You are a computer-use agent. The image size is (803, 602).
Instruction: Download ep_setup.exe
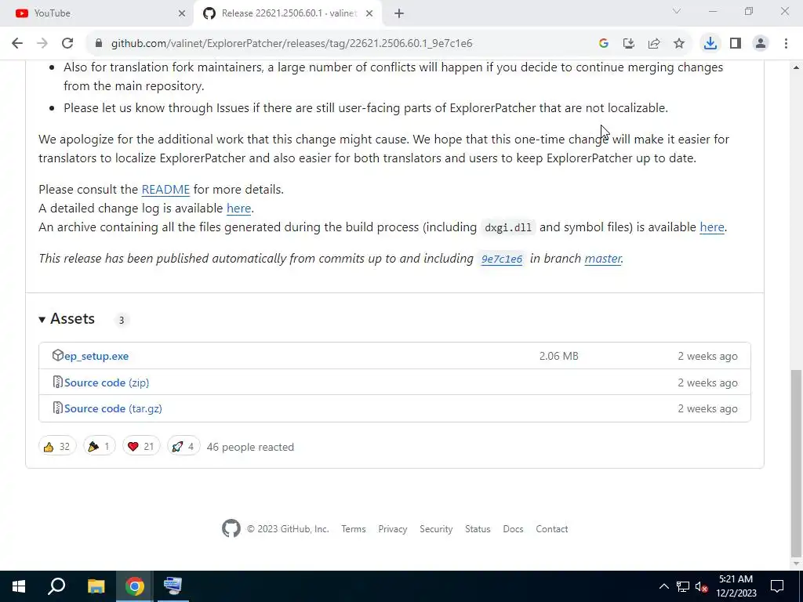[96, 357]
